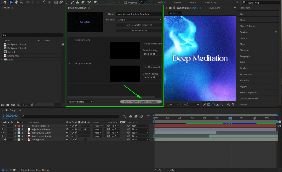Select the Home tool in the toolbar
Screen dimensions: 282x172
point(5,2)
